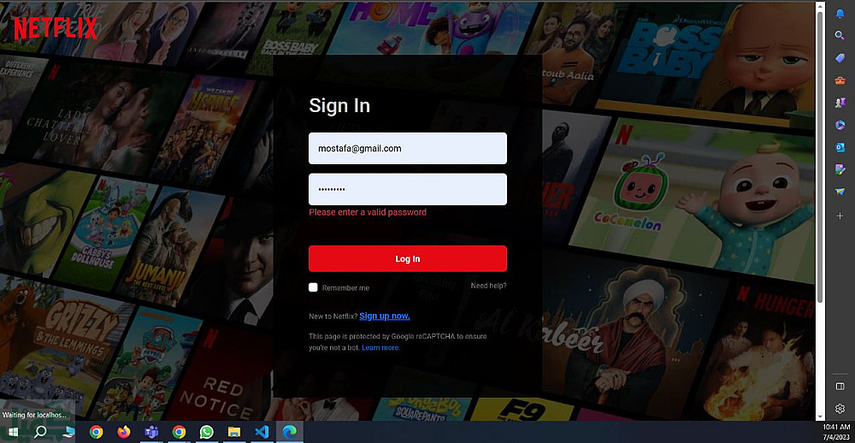The height and width of the screenshot is (443, 855).
Task: Open WhatsApp from the taskbar
Action: pos(207,432)
